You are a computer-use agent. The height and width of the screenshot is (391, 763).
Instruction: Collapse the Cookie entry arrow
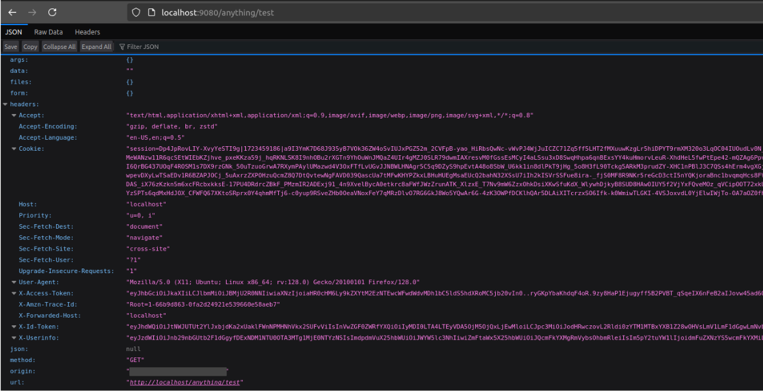[14, 149]
